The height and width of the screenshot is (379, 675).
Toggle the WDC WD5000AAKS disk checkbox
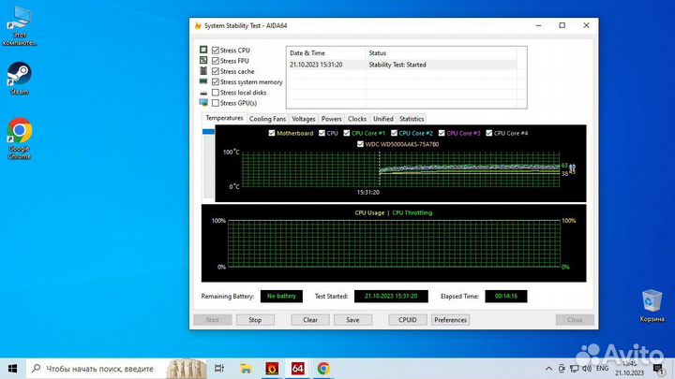tap(360, 144)
